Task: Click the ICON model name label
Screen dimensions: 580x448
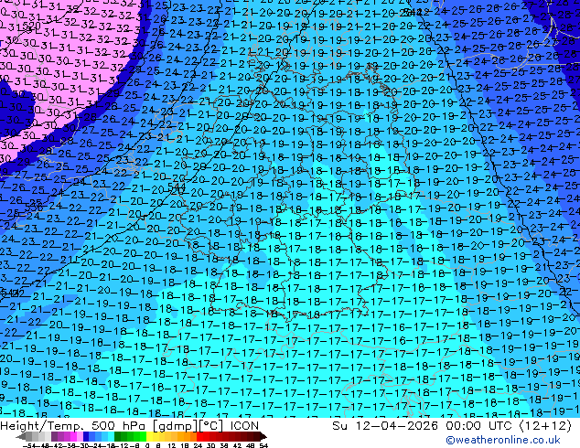Action: [244, 426]
